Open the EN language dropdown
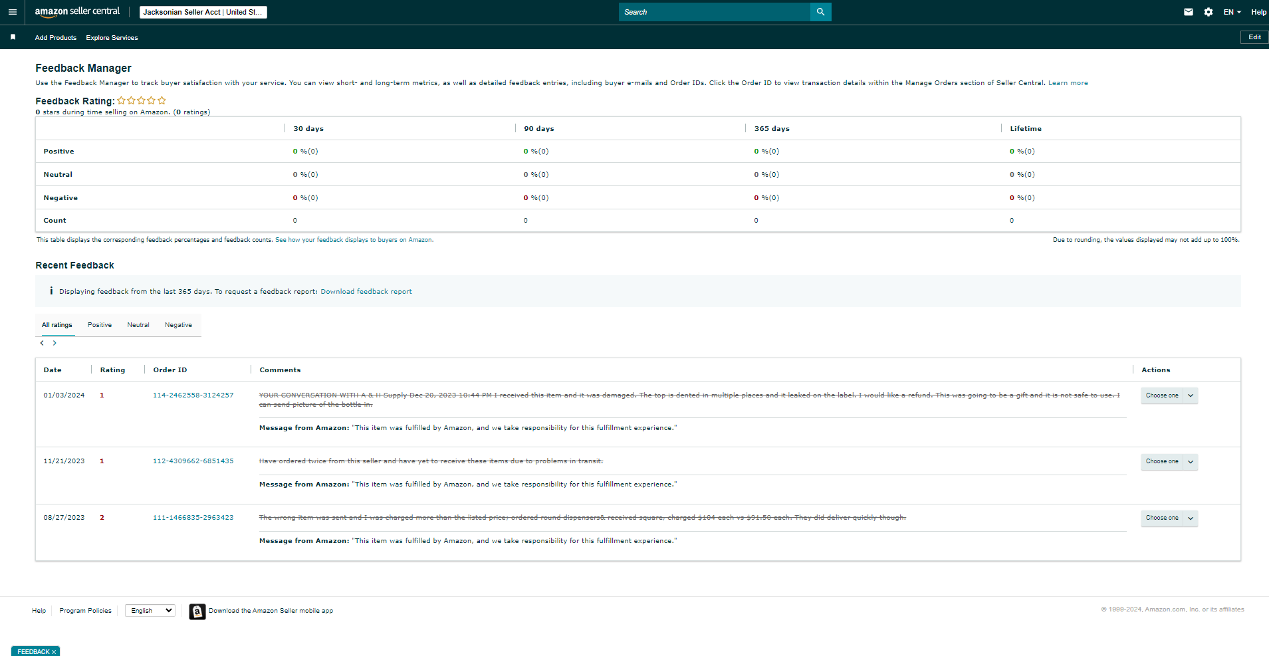 pyautogui.click(x=1232, y=12)
